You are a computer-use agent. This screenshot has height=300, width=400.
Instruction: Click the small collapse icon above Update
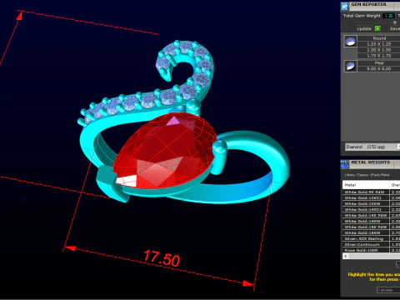pyautogui.click(x=394, y=22)
